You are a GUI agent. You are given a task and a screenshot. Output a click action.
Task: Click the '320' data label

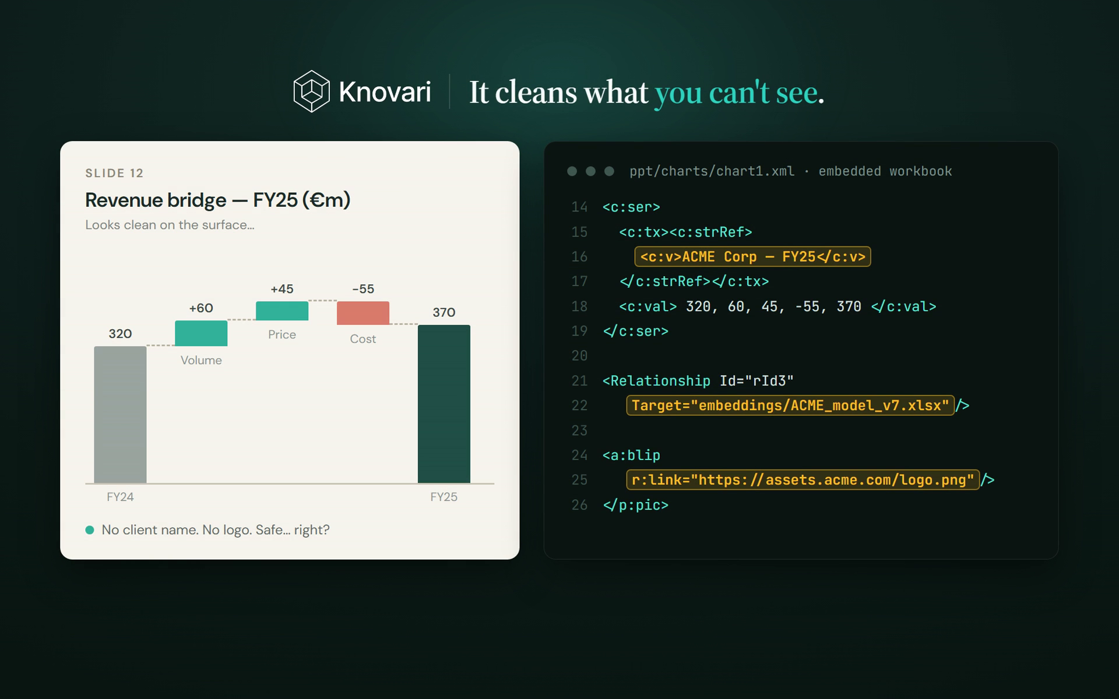(x=120, y=334)
